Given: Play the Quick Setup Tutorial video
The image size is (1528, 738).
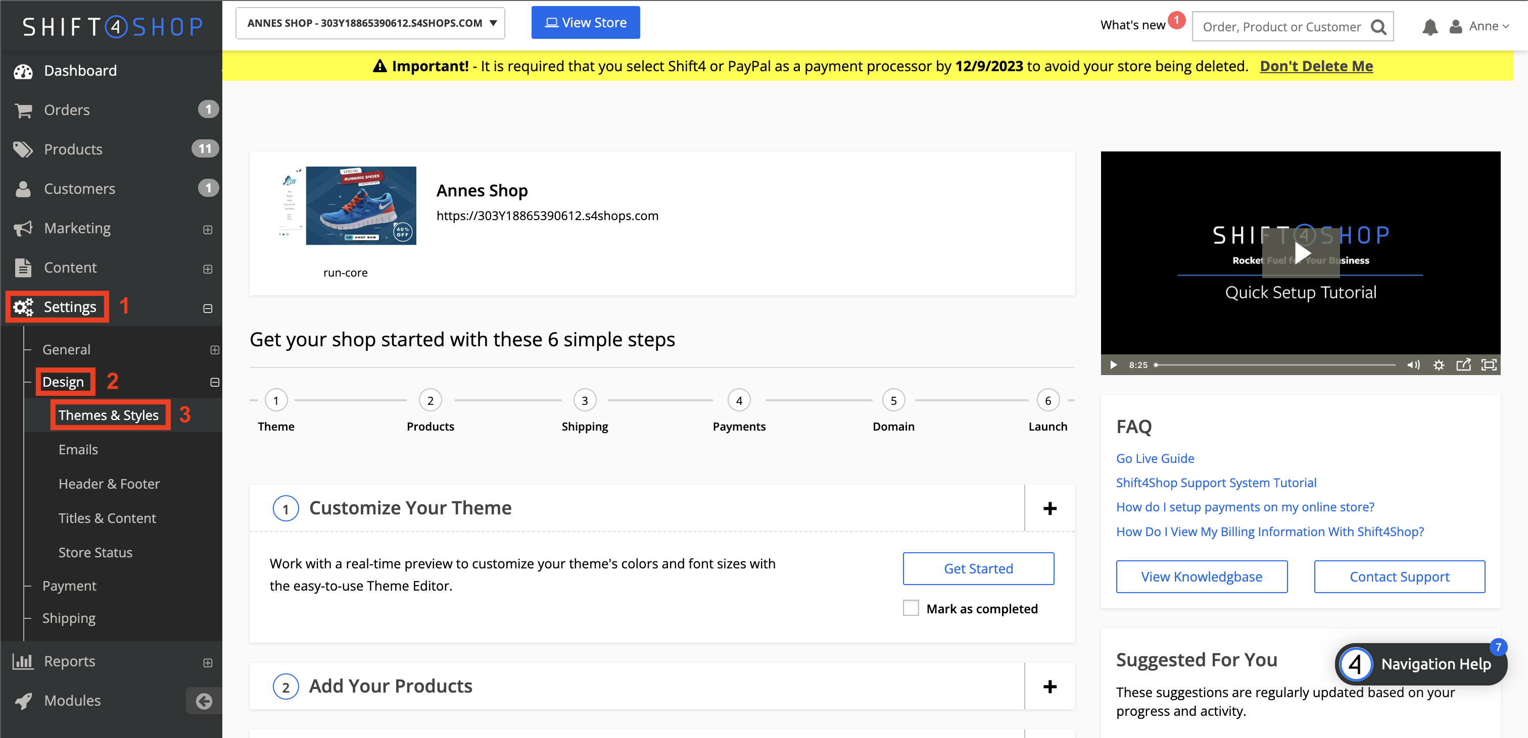Looking at the screenshot, I should 1300,253.
